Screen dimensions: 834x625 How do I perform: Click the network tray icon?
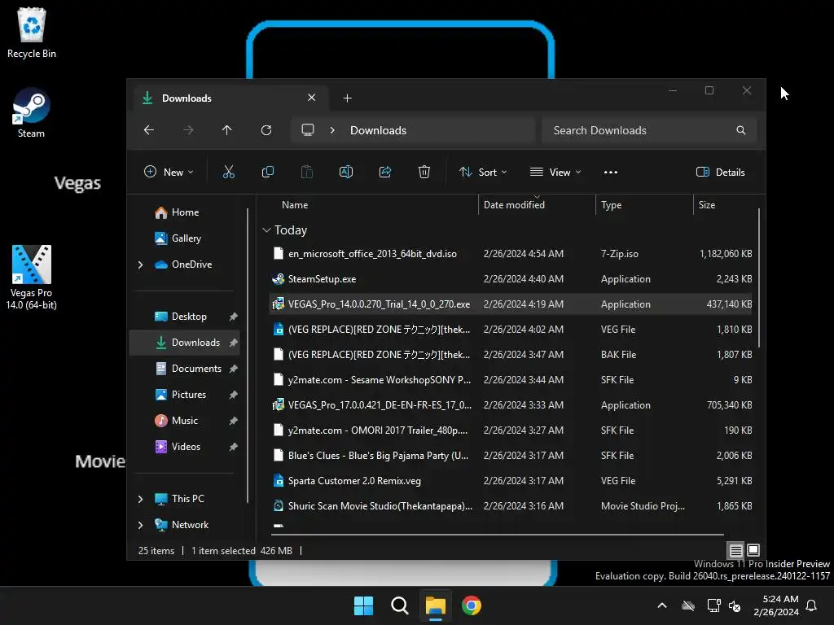pos(713,605)
